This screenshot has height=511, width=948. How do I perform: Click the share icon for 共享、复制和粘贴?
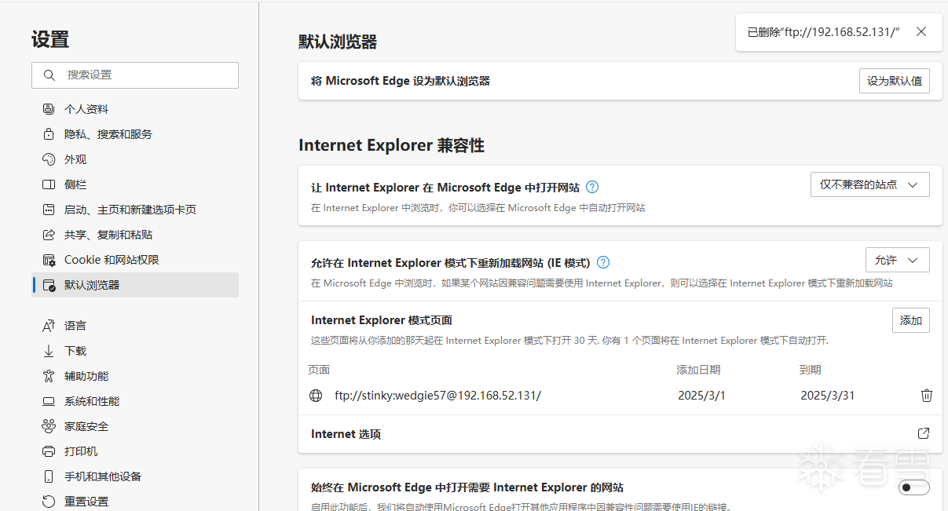pyautogui.click(x=49, y=235)
